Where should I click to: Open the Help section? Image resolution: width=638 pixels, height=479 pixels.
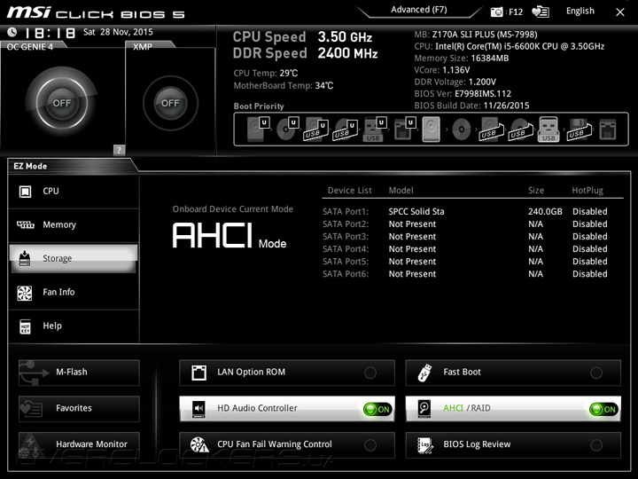[74, 326]
